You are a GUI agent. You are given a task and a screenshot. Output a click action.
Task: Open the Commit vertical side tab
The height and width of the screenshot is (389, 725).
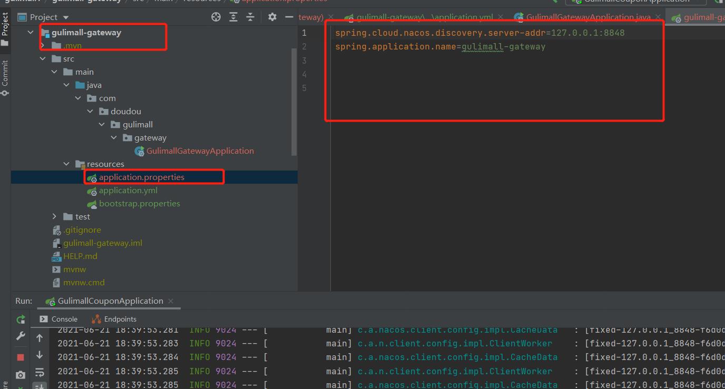tap(5, 78)
